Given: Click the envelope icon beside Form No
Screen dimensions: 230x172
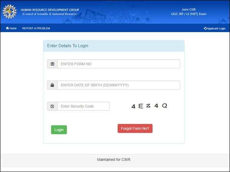Looking at the screenshot, I should [53, 64].
